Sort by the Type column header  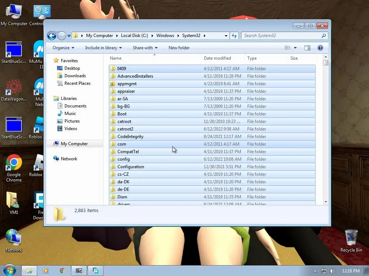252,58
